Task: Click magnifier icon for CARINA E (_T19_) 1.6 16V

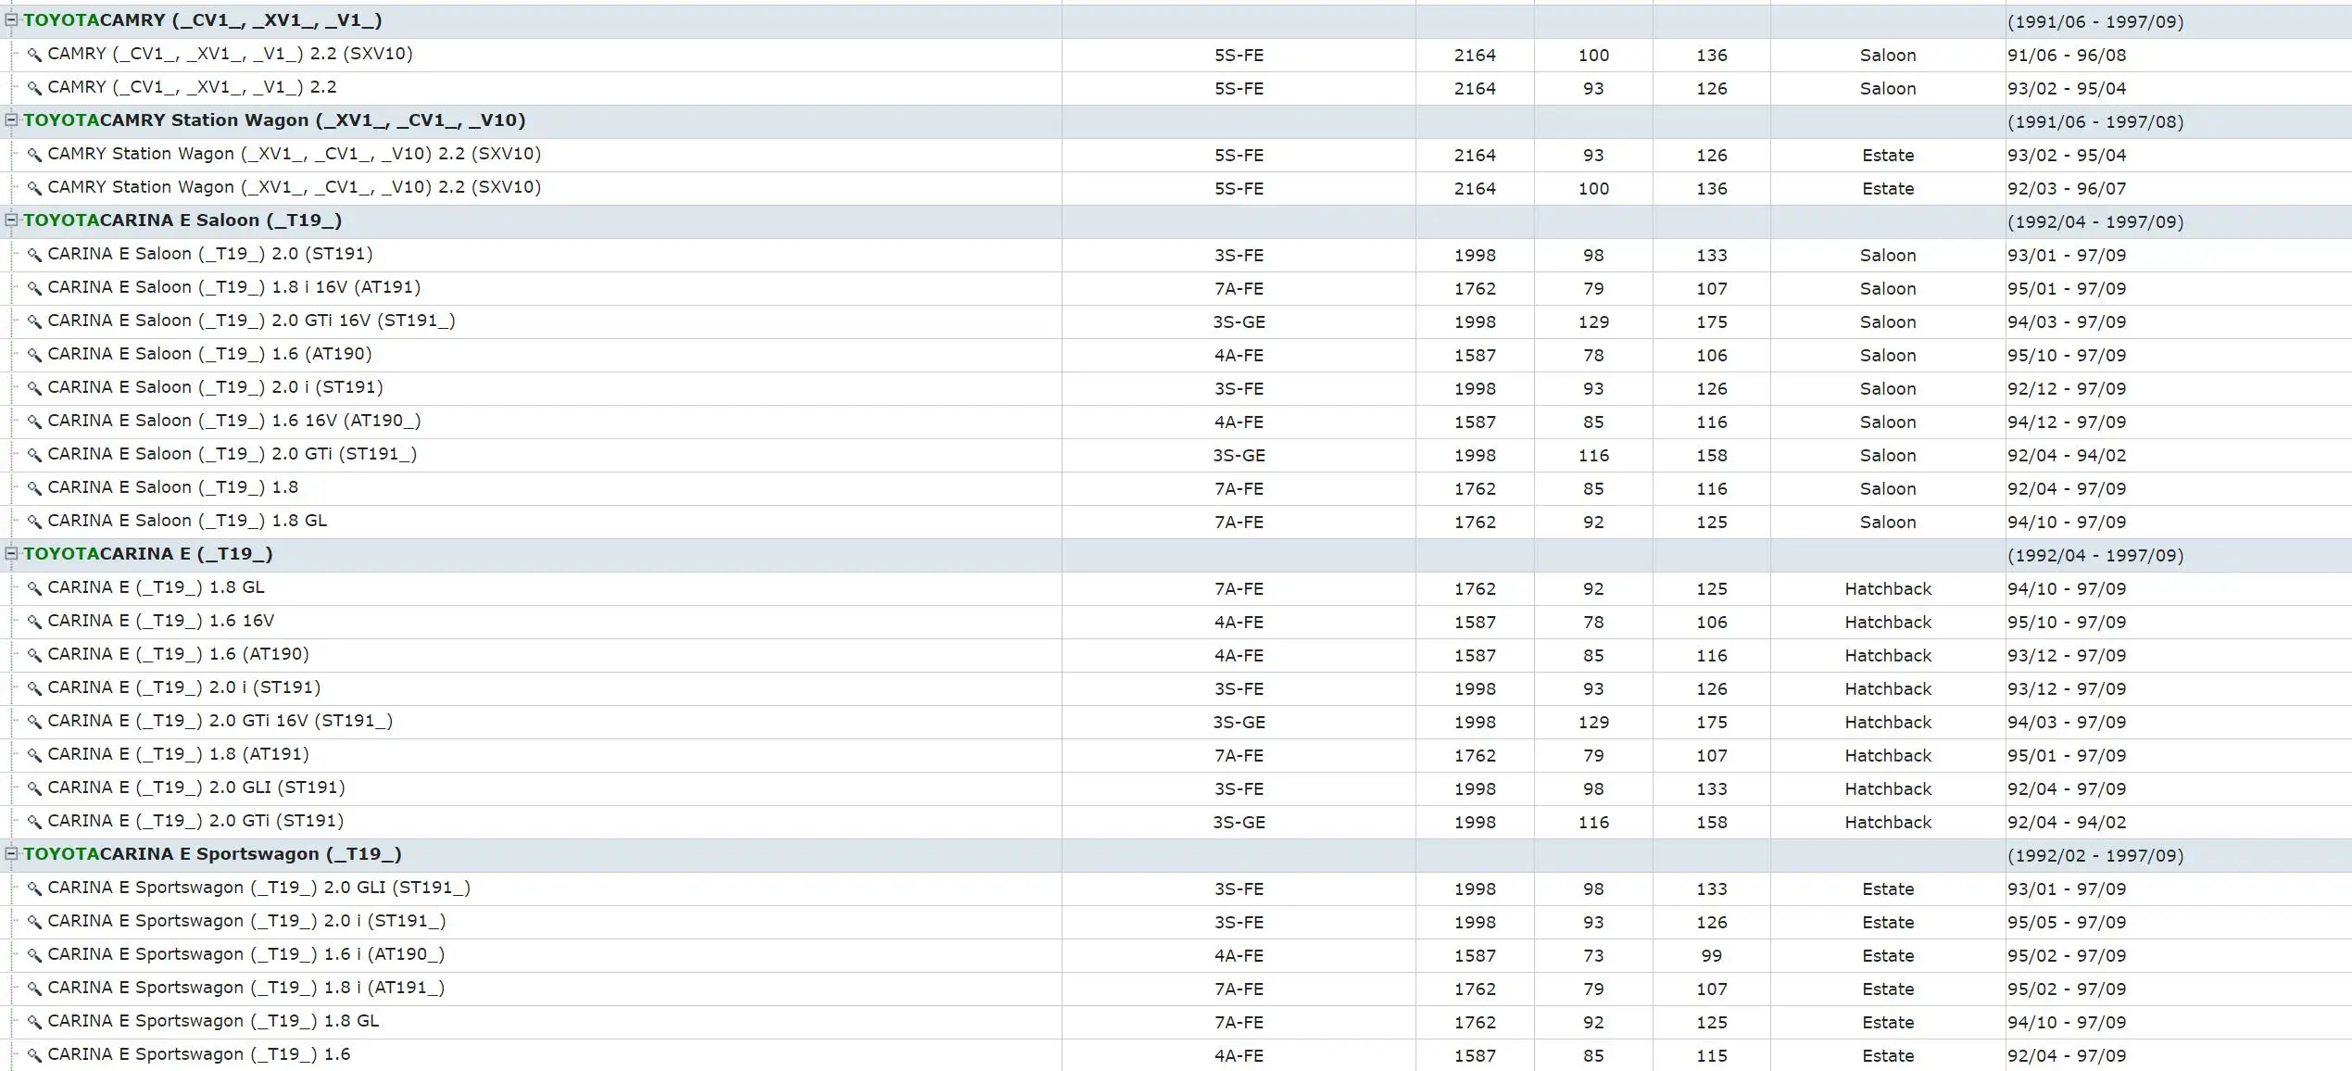Action: [34, 622]
